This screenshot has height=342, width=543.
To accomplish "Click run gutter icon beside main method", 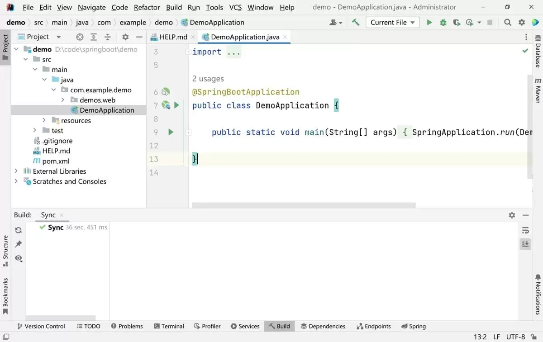I will coord(171,132).
